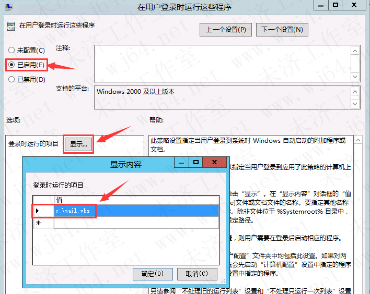Image resolution: width=370 pixels, height=294 pixels.
Task: Cancel with 取消(C) in 显示内容 dialog
Action: coord(197,274)
